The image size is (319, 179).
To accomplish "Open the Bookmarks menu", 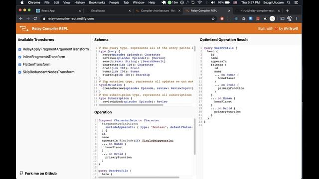I will pyautogui.click(x=97, y=2).
